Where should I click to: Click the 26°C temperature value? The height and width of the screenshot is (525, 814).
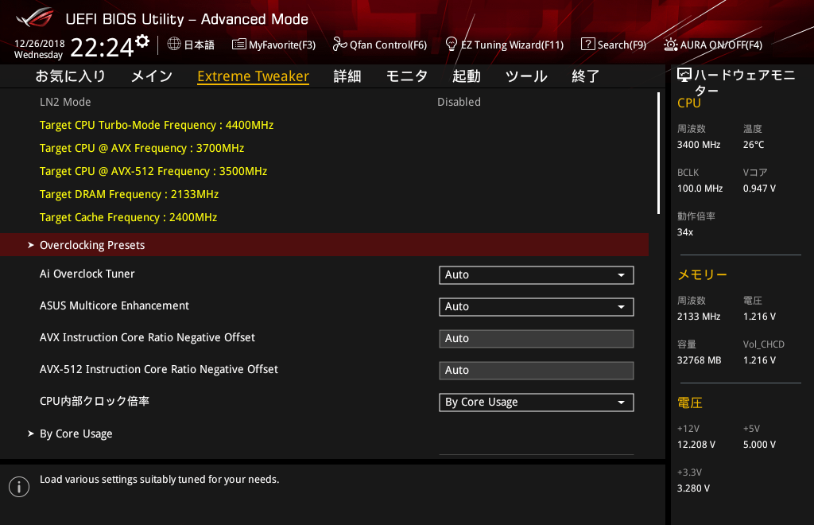point(754,145)
